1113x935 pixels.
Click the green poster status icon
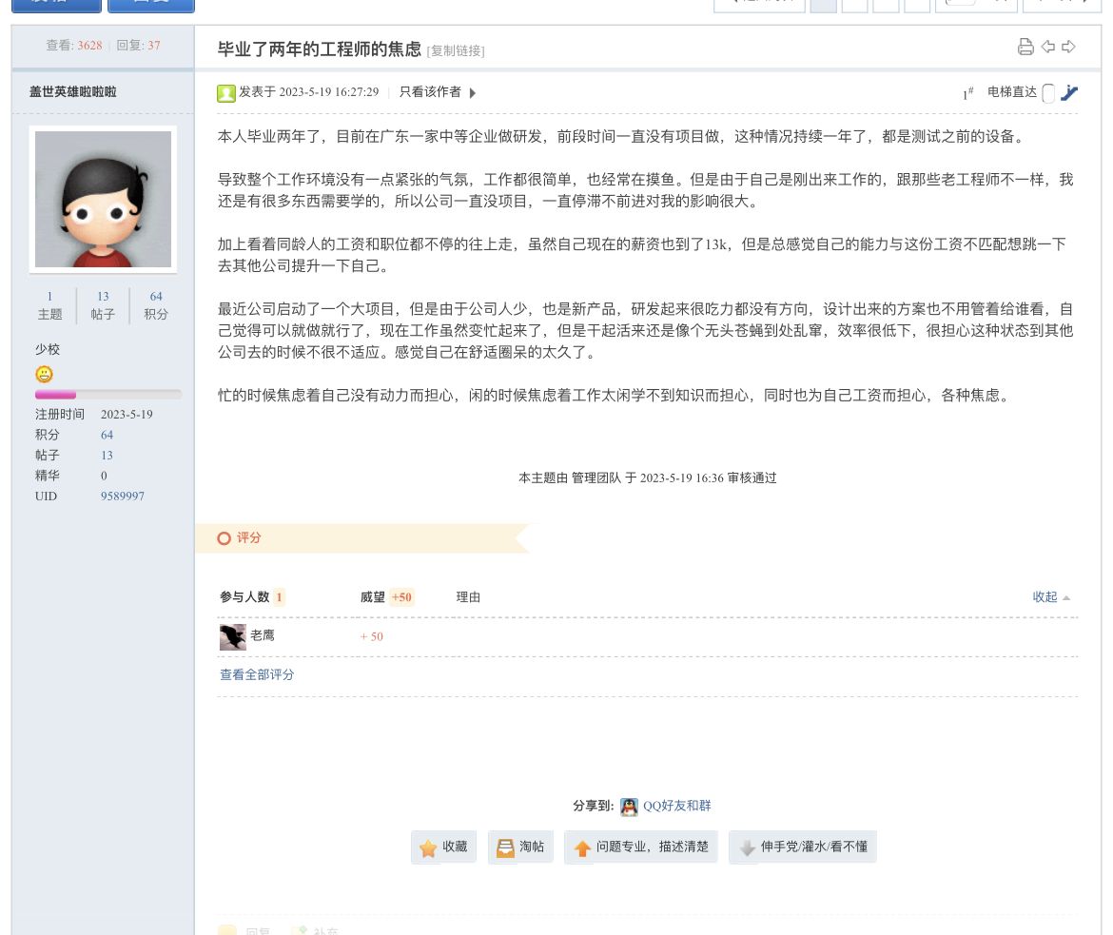[226, 93]
